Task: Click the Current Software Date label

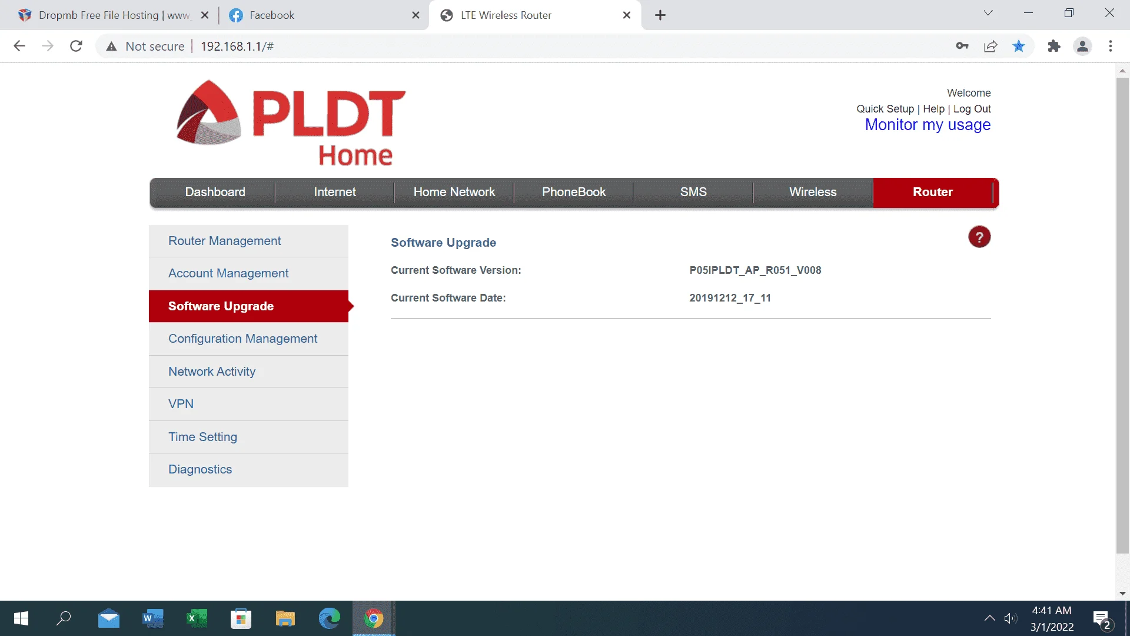Action: coord(448,298)
